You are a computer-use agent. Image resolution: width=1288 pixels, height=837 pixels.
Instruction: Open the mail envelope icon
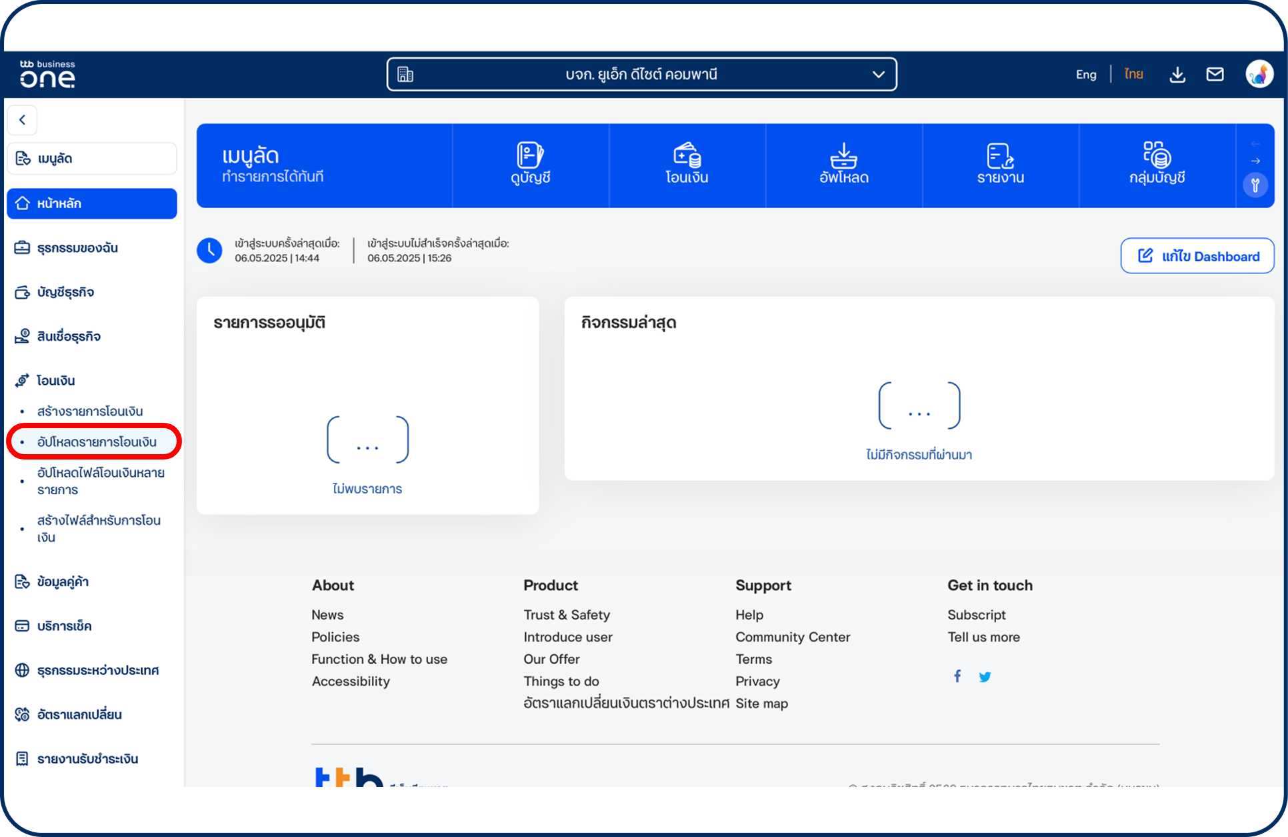click(1215, 75)
